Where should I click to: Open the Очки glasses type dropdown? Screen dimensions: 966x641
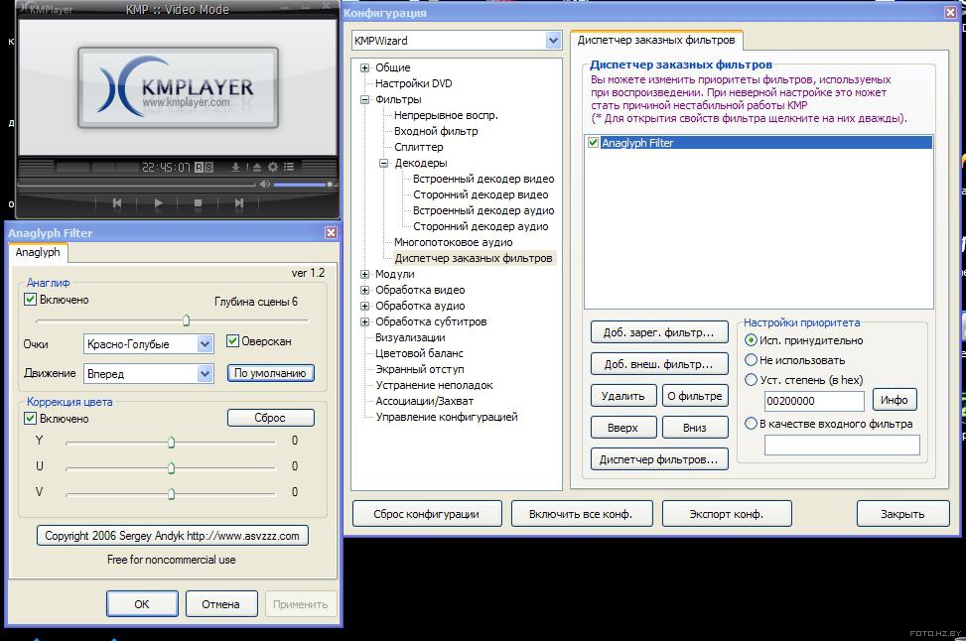pos(205,343)
